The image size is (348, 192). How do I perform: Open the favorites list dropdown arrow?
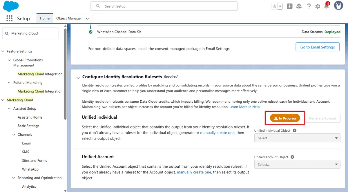click(280, 6)
